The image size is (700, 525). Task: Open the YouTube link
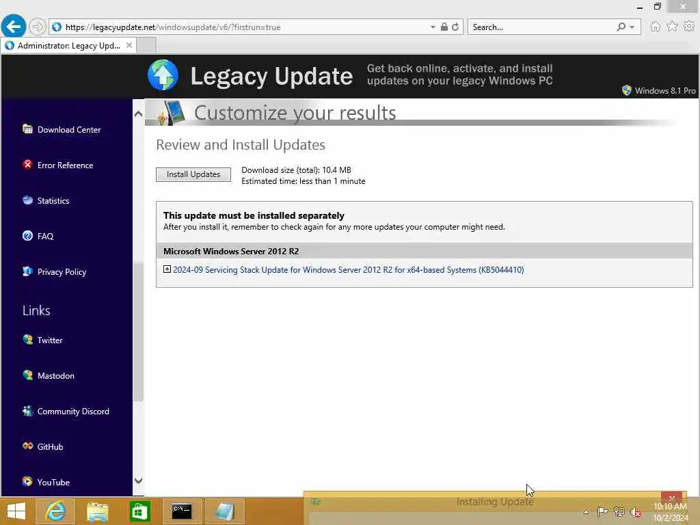click(x=53, y=483)
